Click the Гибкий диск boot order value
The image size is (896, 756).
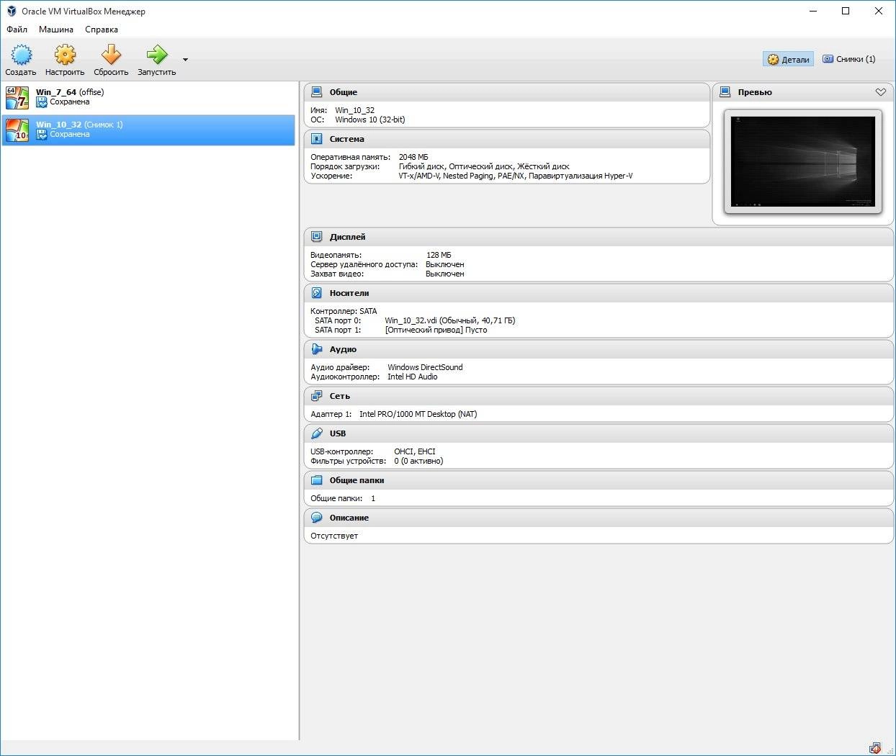point(422,166)
